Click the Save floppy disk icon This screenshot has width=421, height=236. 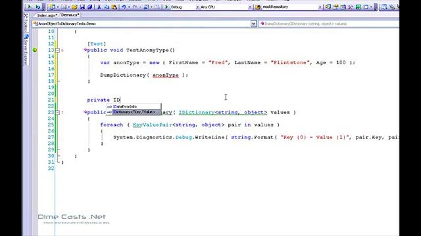82,7
